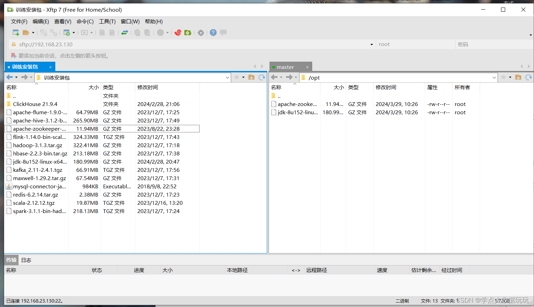
Task: Open the 窗口(W) menu
Action: [130, 21]
